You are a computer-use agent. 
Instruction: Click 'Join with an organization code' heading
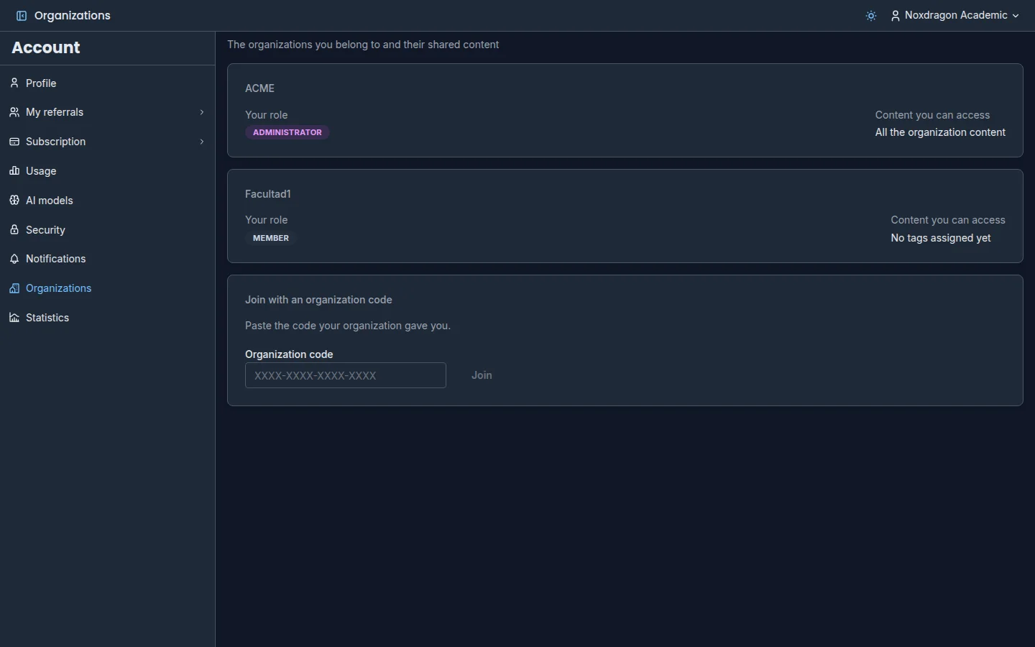318,300
